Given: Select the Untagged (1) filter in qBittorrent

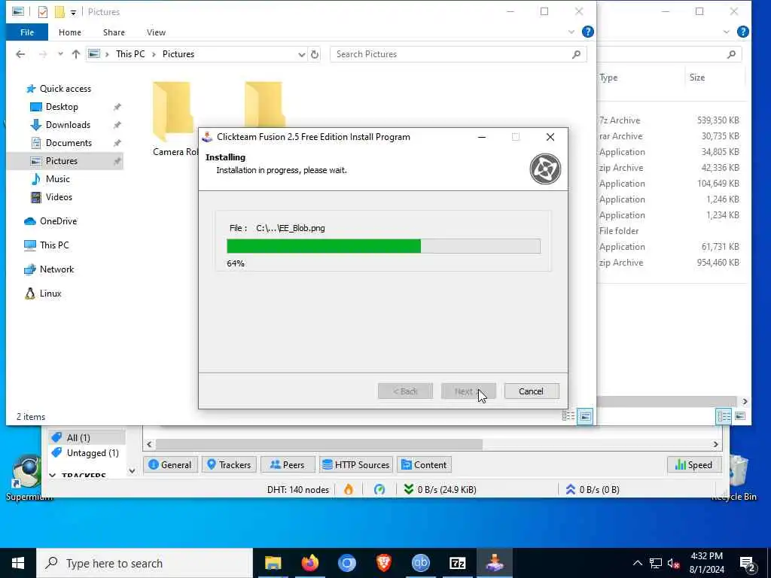Looking at the screenshot, I should pyautogui.click(x=87, y=452).
